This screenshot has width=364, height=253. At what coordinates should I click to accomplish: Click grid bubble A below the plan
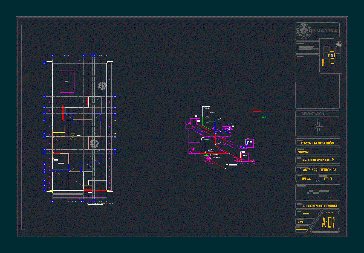tap(53, 201)
